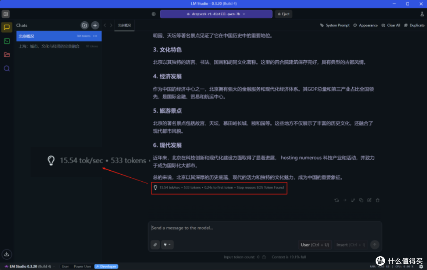
Task: Select the 北京概况 chat in list
Action: tap(59, 36)
